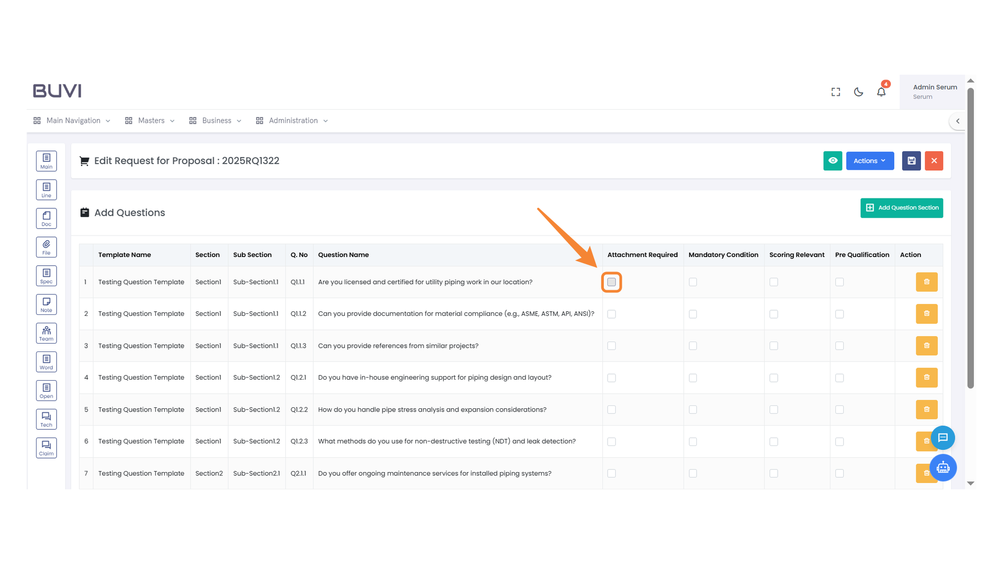The height and width of the screenshot is (564, 1003).
Task: Open the Main sidebar panel
Action: pos(46,161)
